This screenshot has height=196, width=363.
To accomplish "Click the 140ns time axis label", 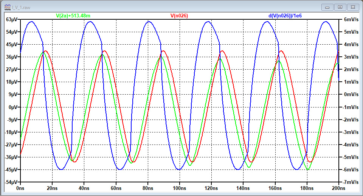I will coord(243,188).
